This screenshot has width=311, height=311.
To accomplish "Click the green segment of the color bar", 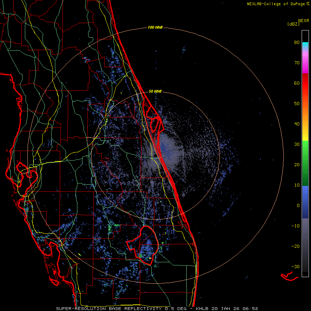I will tap(305, 163).
